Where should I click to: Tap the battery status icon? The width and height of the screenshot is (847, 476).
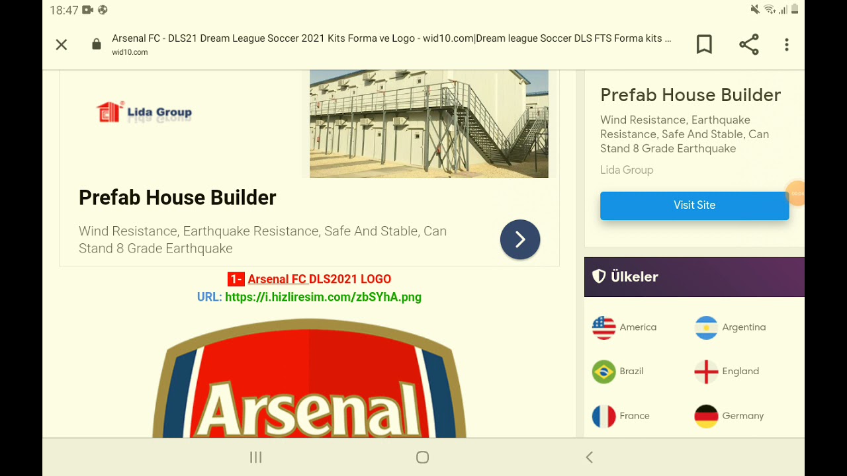click(795, 9)
